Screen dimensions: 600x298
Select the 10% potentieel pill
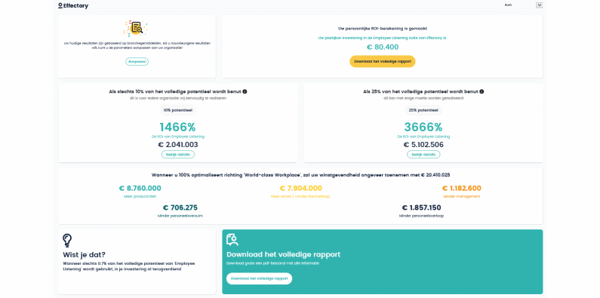click(x=178, y=110)
